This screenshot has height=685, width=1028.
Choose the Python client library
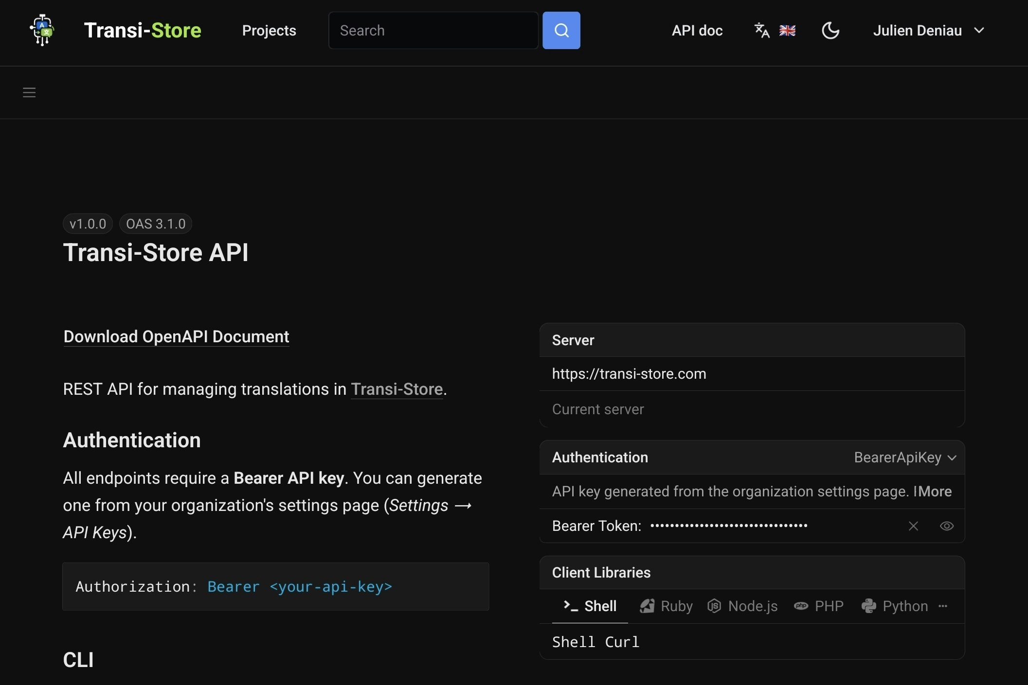coord(895,606)
